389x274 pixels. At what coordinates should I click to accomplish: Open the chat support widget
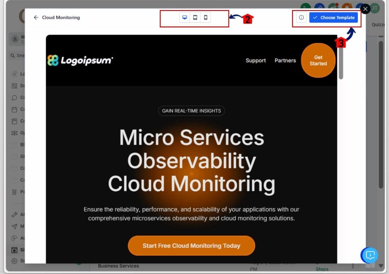click(x=370, y=255)
